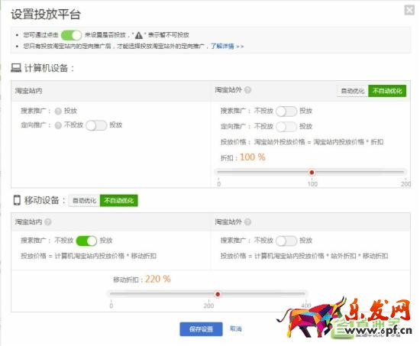Click the 移动折扣 220% slider handle
Screen dimensions: 420x346
point(218,294)
